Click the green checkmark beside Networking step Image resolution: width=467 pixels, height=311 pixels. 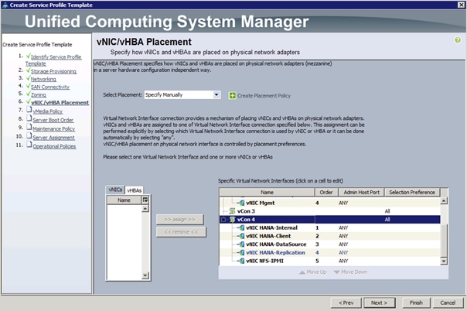(x=28, y=78)
